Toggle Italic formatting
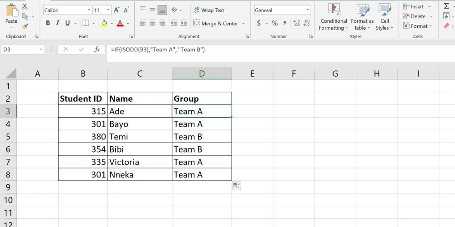 pyautogui.click(x=58, y=23)
